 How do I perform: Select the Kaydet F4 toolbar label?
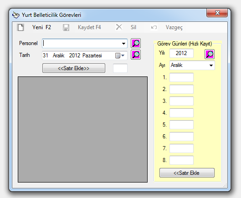coord(89,27)
